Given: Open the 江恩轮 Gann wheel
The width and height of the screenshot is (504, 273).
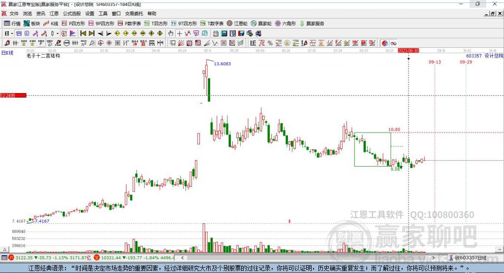Looking at the screenshot, I should 237,24.
